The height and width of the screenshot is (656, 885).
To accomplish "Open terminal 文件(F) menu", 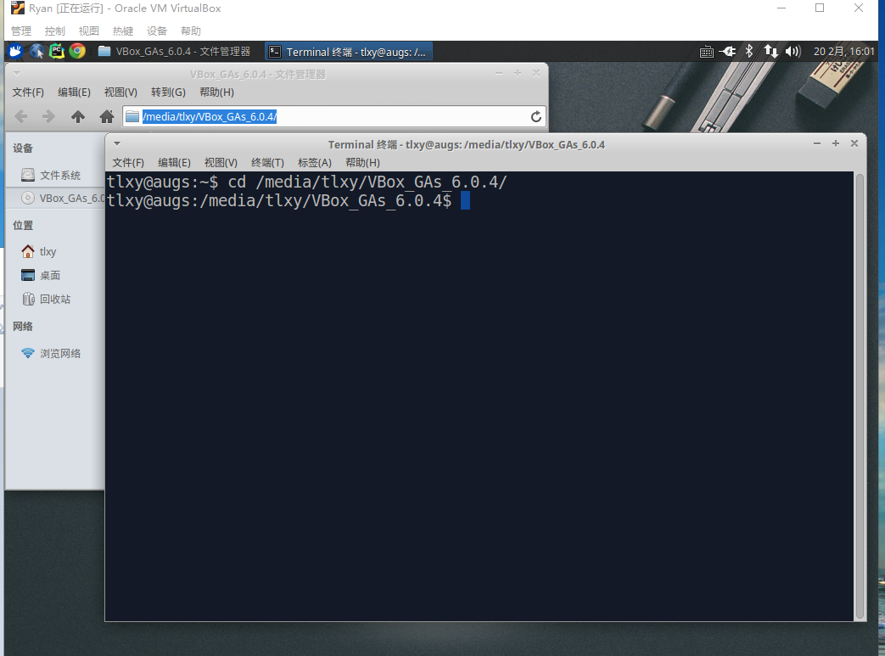I will [x=128, y=163].
